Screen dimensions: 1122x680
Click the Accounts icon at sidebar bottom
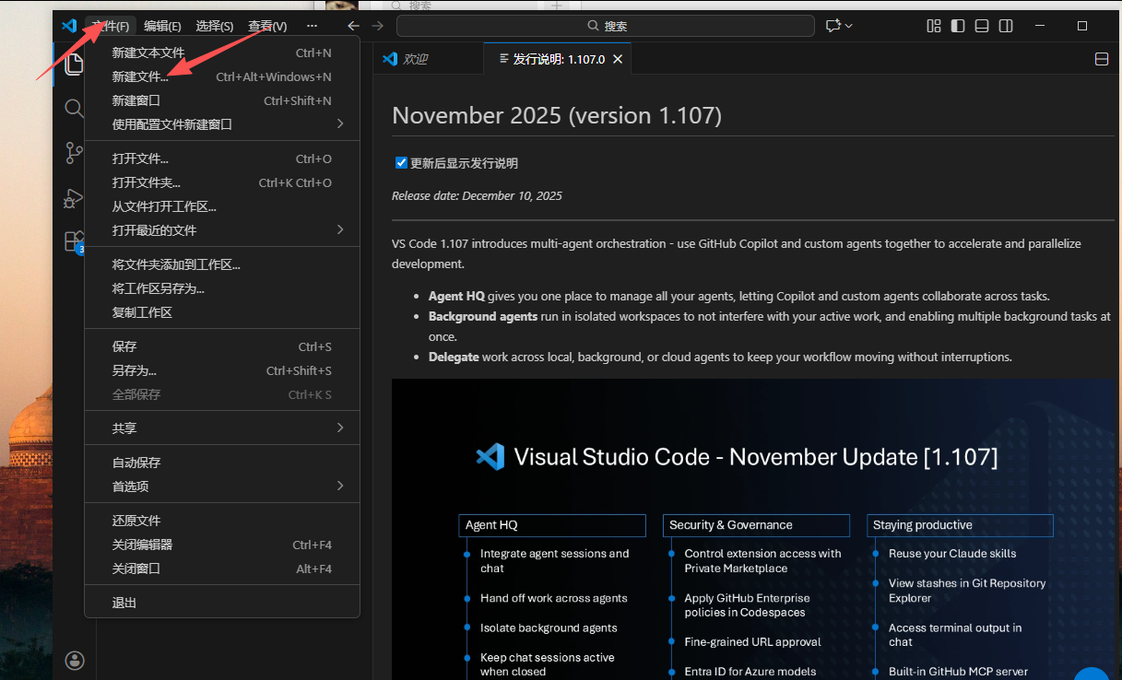[75, 660]
